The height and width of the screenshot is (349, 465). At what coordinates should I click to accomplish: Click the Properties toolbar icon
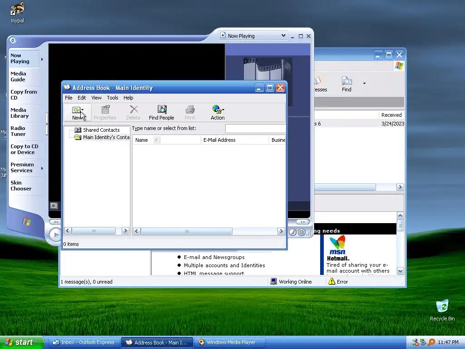click(x=105, y=113)
